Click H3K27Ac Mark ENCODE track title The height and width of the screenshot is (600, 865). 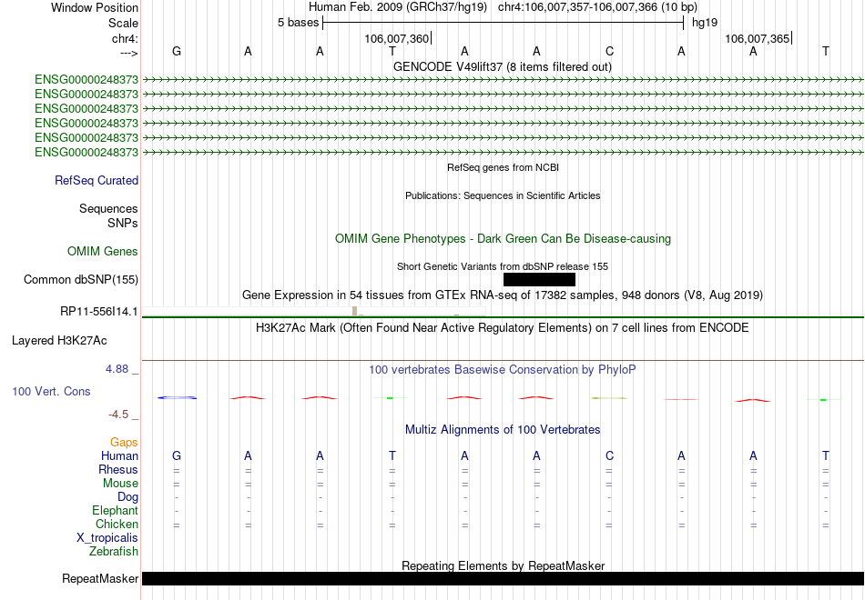point(503,328)
